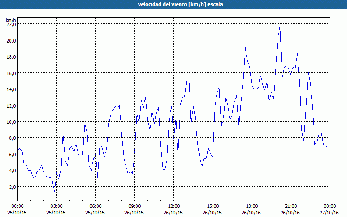Click the 19 km/h spike before 18:00
Image resolution: width=347 pixels, height=217 pixels.
point(245,48)
